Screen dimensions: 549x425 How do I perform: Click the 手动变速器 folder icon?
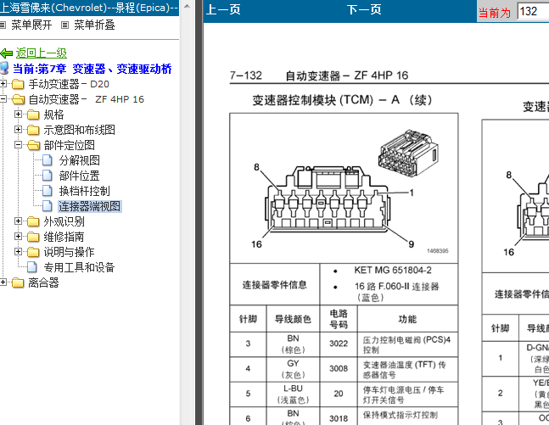click(18, 84)
